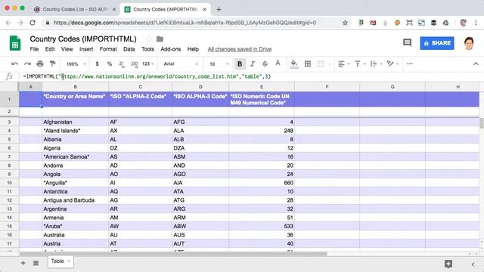Viewport: 484px width, 272px height.
Task: Open the comments speech-bubble icon
Action: tap(407, 42)
